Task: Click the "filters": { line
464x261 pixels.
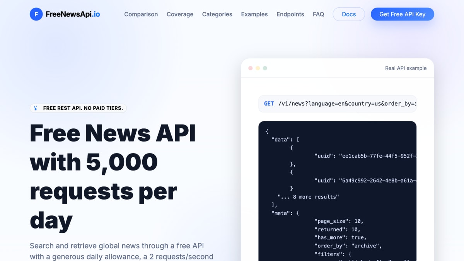Action: click(333, 254)
